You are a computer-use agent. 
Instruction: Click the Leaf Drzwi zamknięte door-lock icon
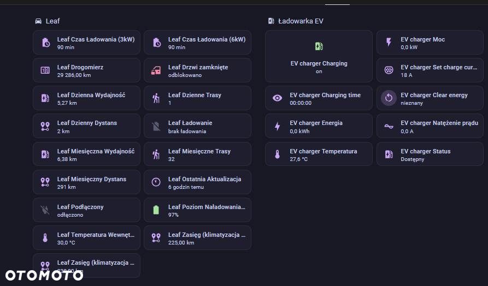156,70
